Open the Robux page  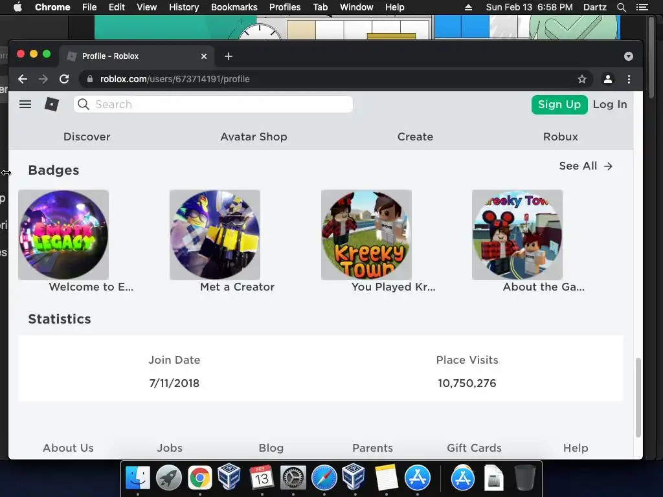(560, 137)
